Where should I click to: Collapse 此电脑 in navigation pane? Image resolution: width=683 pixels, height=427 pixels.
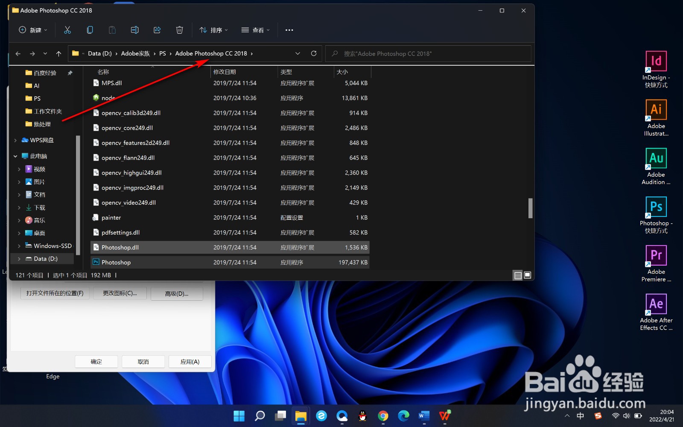[x=15, y=156]
